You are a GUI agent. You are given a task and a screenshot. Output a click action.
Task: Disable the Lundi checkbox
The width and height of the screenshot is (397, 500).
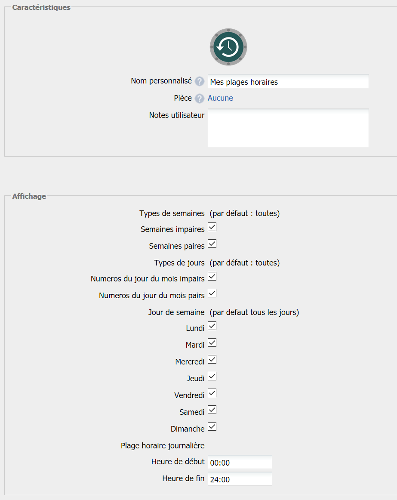point(212,326)
